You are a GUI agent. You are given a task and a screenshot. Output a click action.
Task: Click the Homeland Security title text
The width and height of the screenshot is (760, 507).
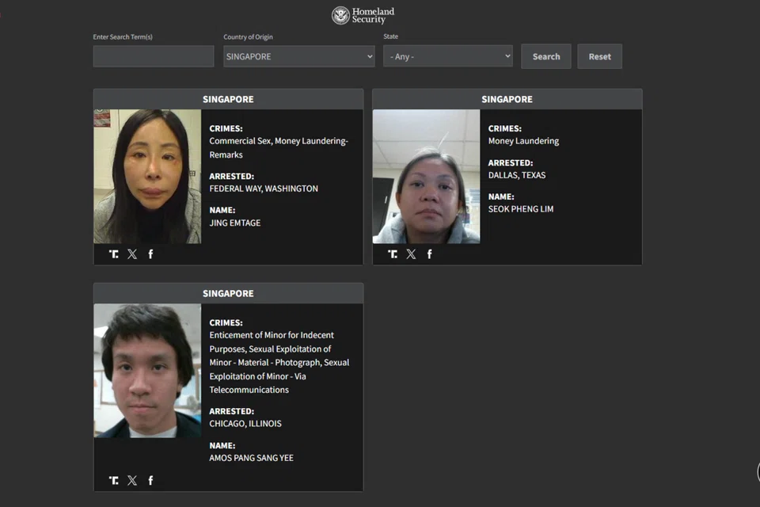pyautogui.click(x=373, y=16)
